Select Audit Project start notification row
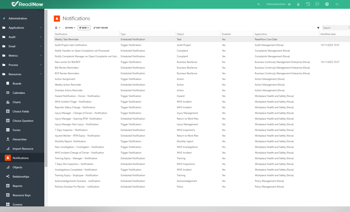 pos(202,45)
